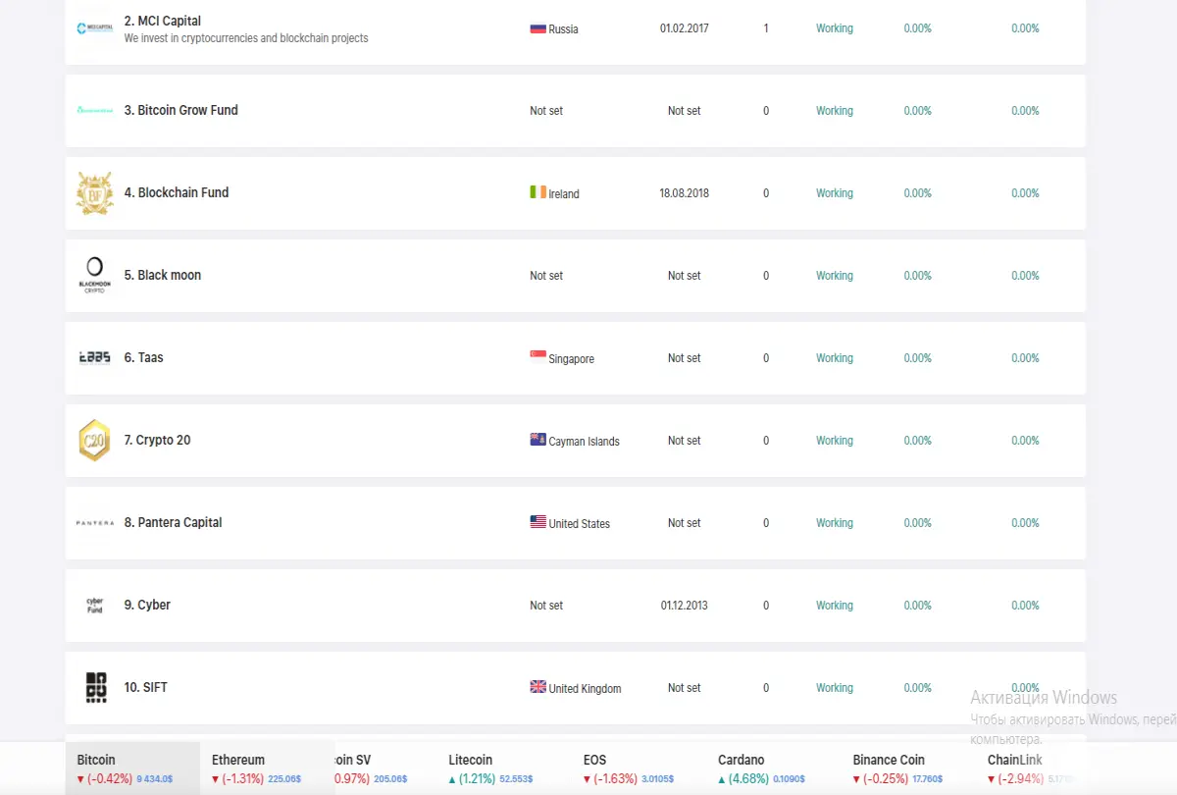This screenshot has width=1177, height=795.
Task: Click the Cayman Islands flag icon
Action: point(537,441)
